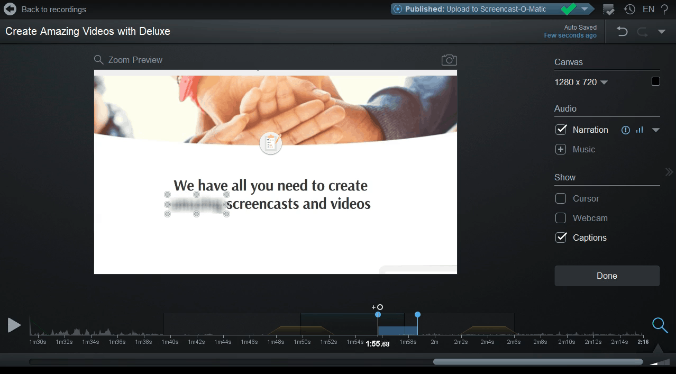Disable the Narration audio checkbox

click(x=561, y=130)
